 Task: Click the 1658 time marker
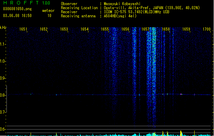[166, 29]
